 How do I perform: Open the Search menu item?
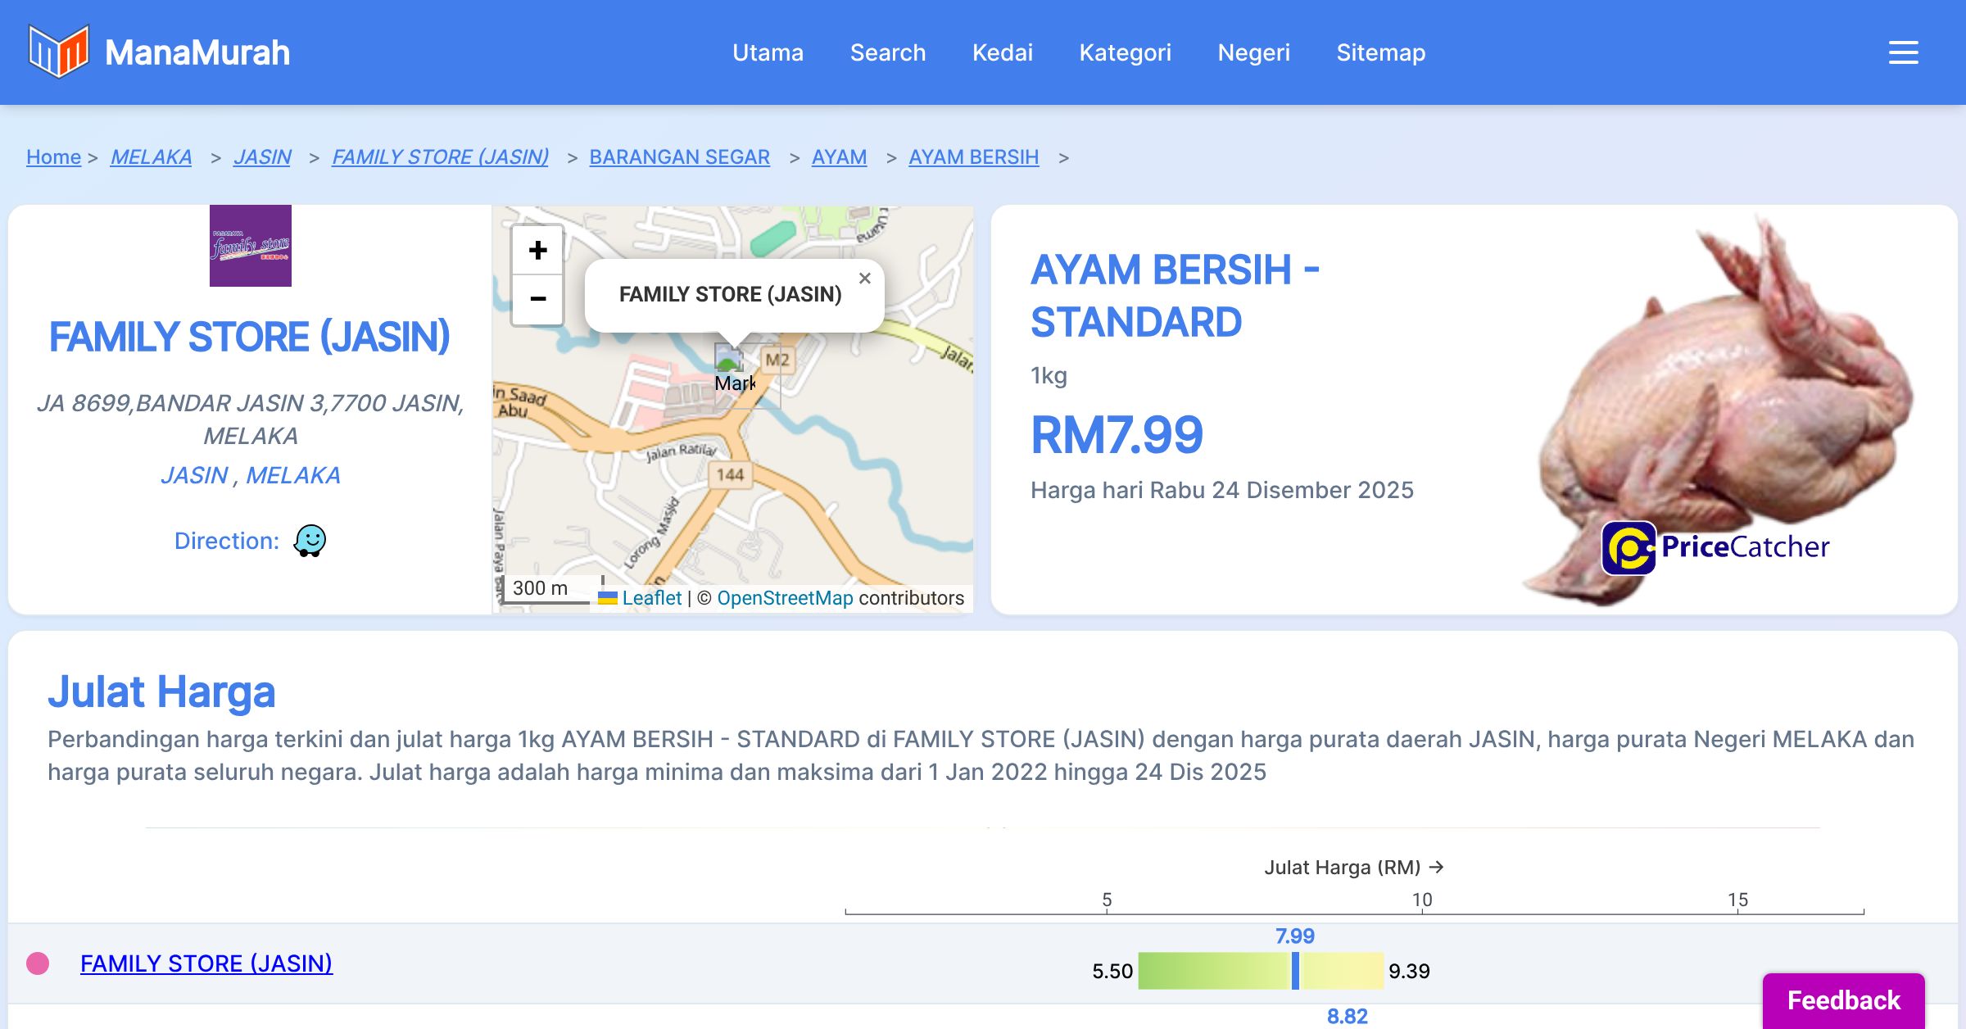click(887, 52)
